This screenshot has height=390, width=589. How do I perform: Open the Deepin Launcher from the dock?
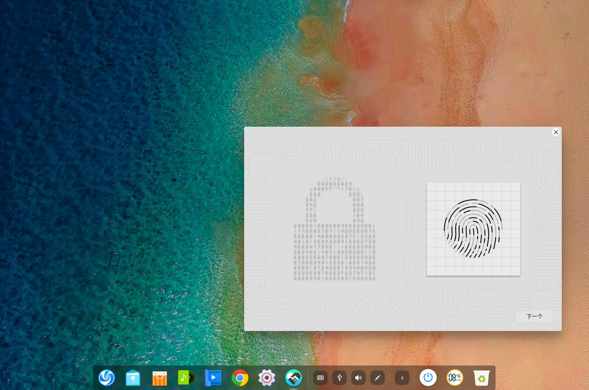[107, 378]
